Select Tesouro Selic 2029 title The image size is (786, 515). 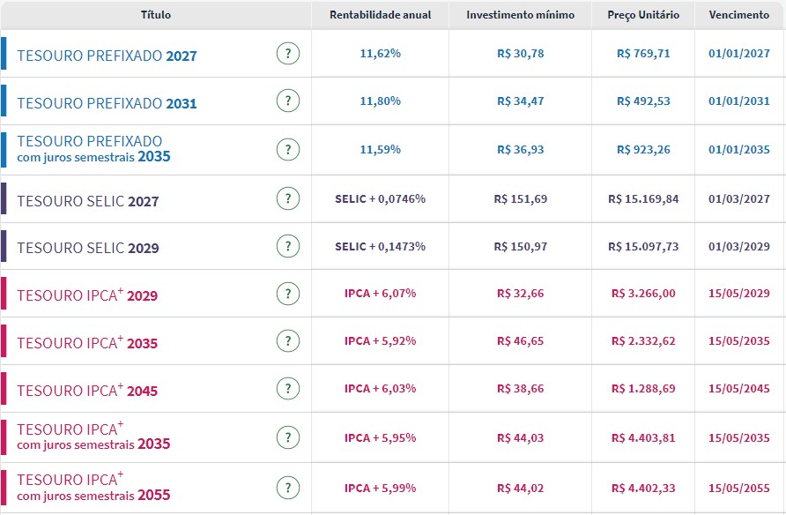coord(88,248)
